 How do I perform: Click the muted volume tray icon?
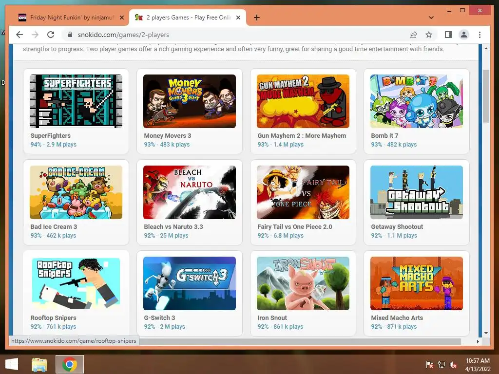tap(453, 364)
